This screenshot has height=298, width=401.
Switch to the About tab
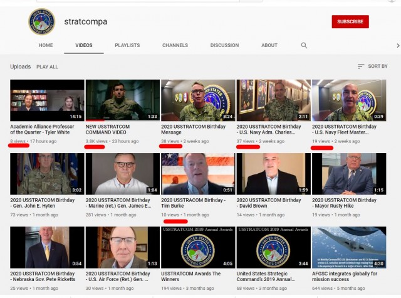[269, 45]
